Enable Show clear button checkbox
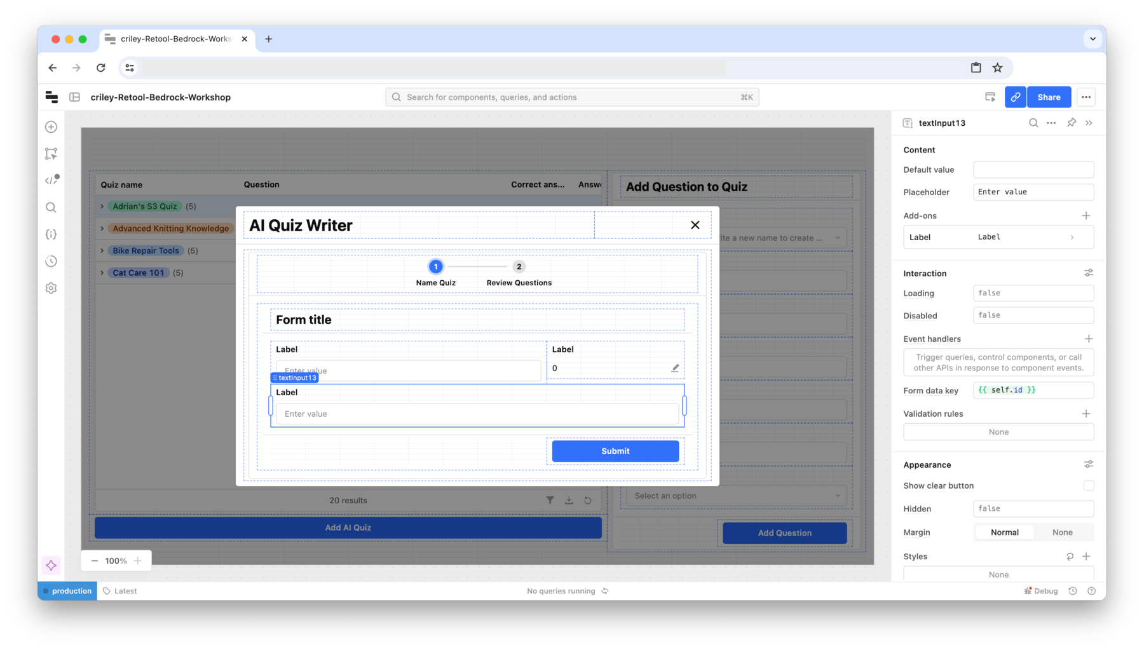Viewport: 1144px width, 650px height. click(1089, 486)
